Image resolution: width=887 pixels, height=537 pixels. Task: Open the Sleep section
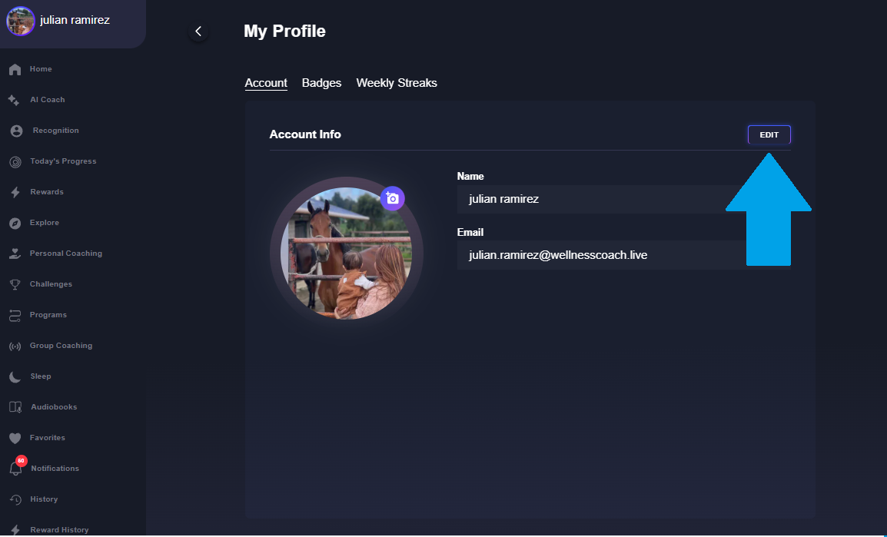click(40, 376)
